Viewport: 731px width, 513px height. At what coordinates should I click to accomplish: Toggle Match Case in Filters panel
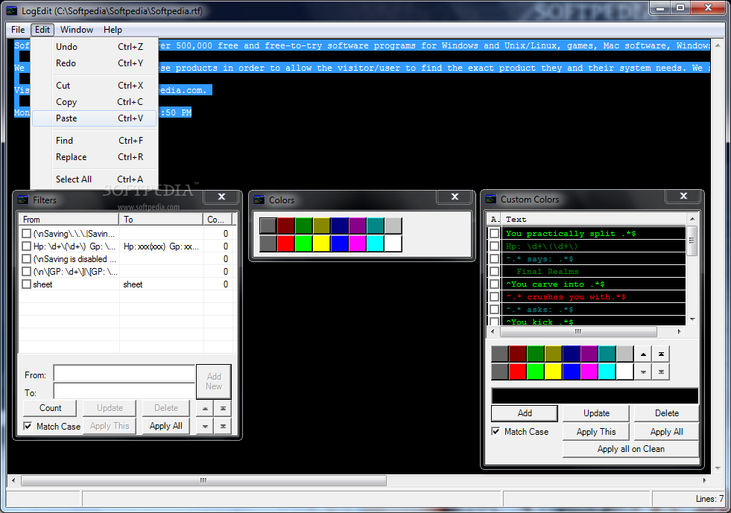point(28,426)
